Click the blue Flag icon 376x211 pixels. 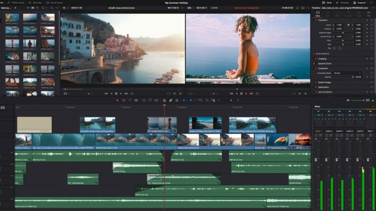184,100
